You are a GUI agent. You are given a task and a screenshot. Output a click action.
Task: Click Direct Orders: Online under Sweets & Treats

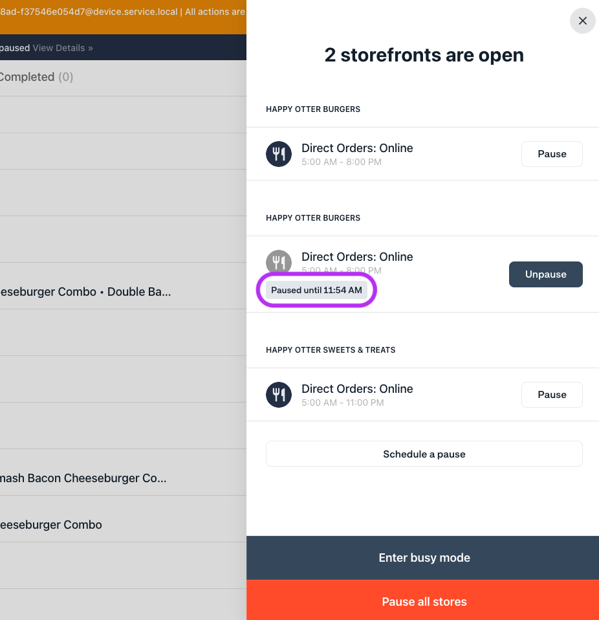click(357, 389)
